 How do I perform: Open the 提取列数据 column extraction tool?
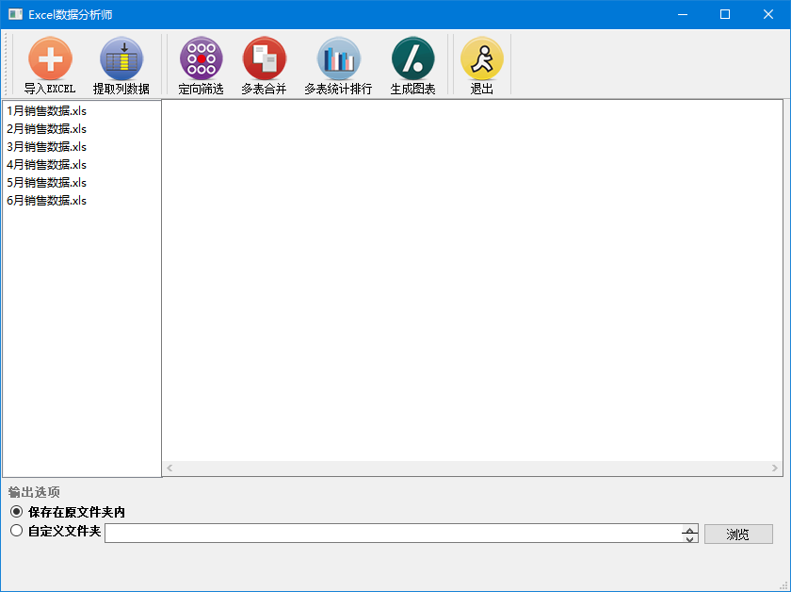[x=121, y=65]
